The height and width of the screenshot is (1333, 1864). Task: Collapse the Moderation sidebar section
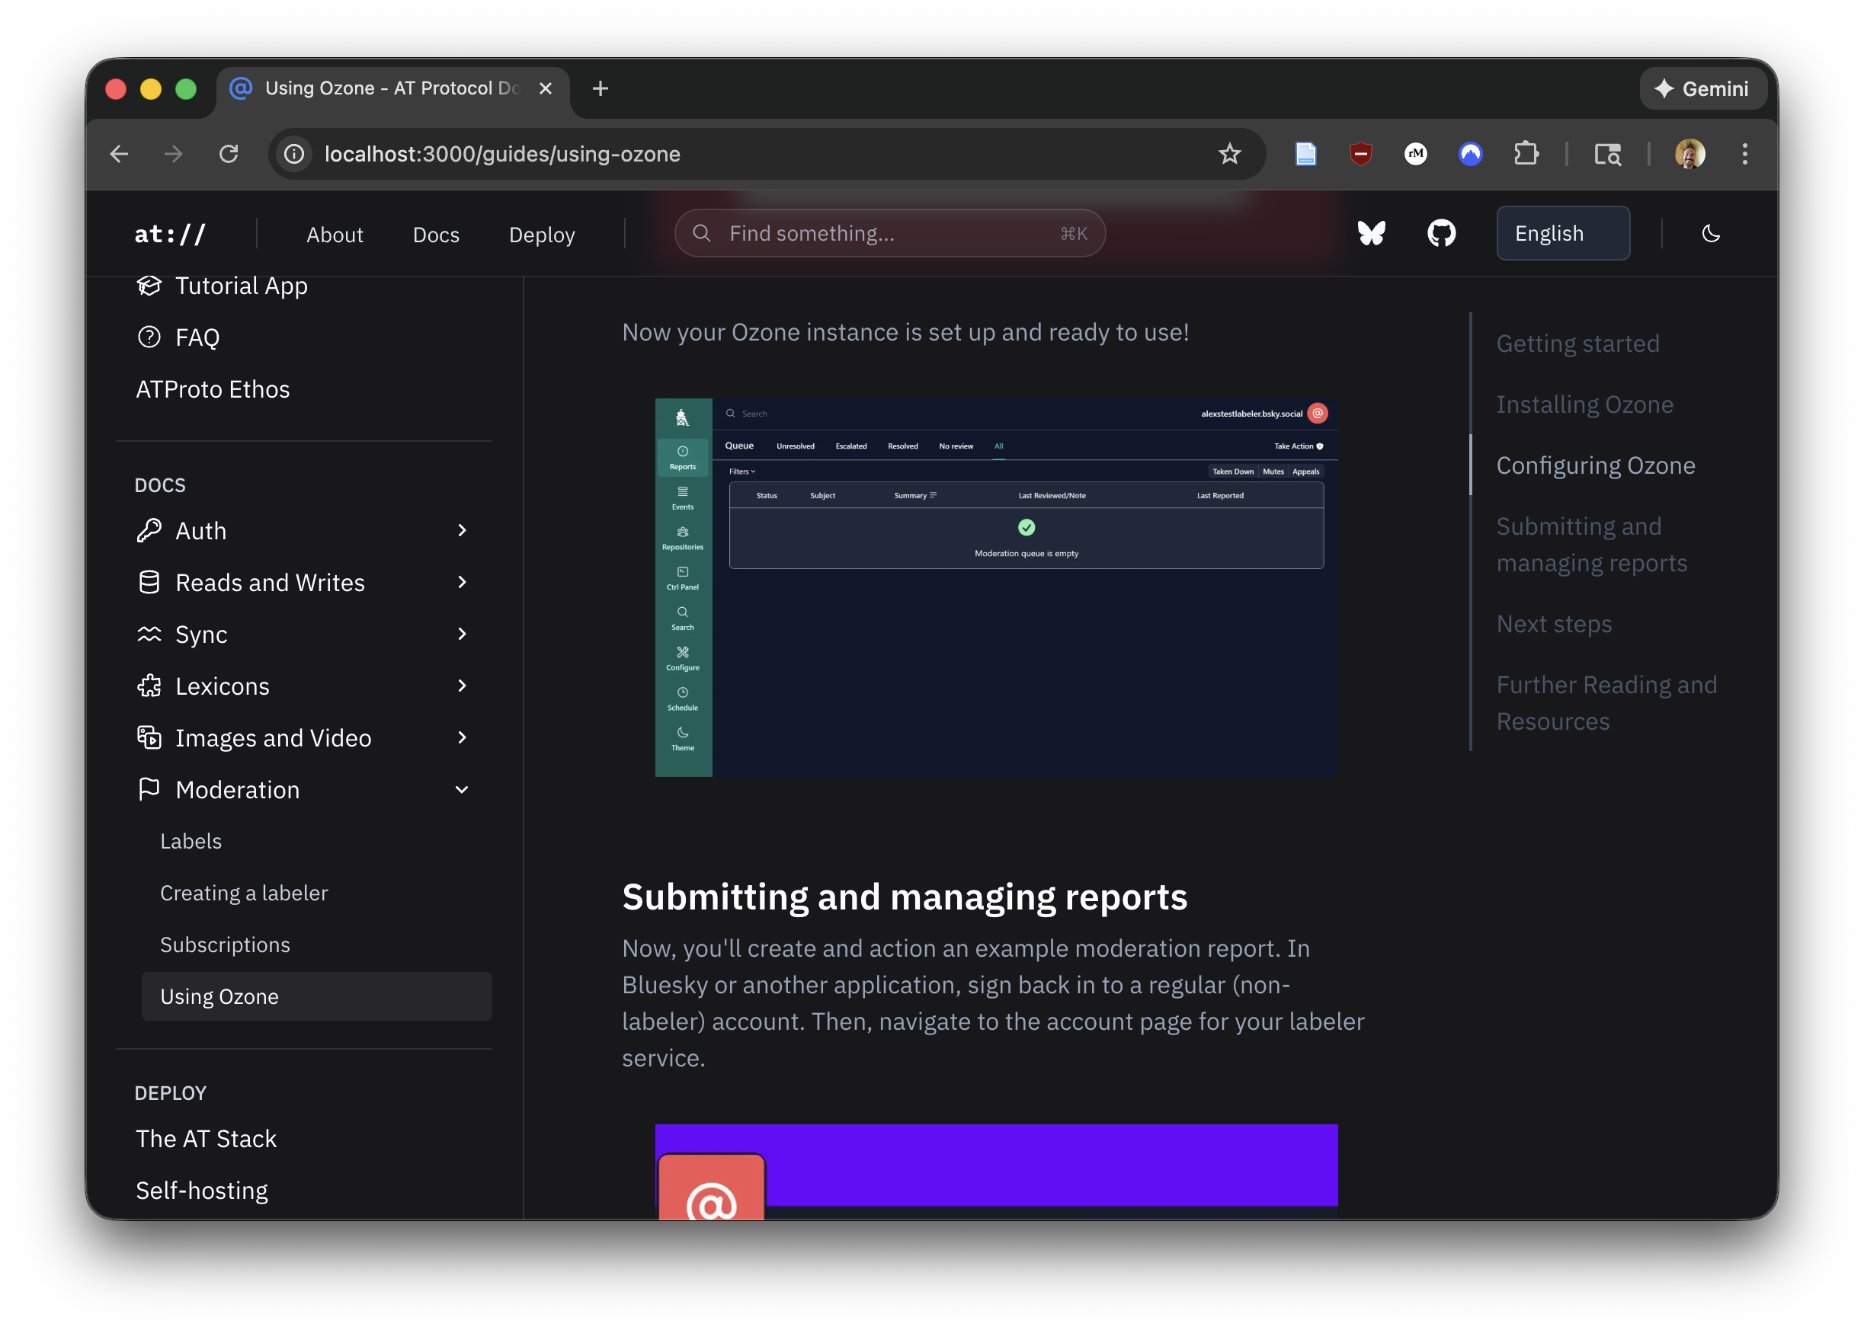point(462,790)
